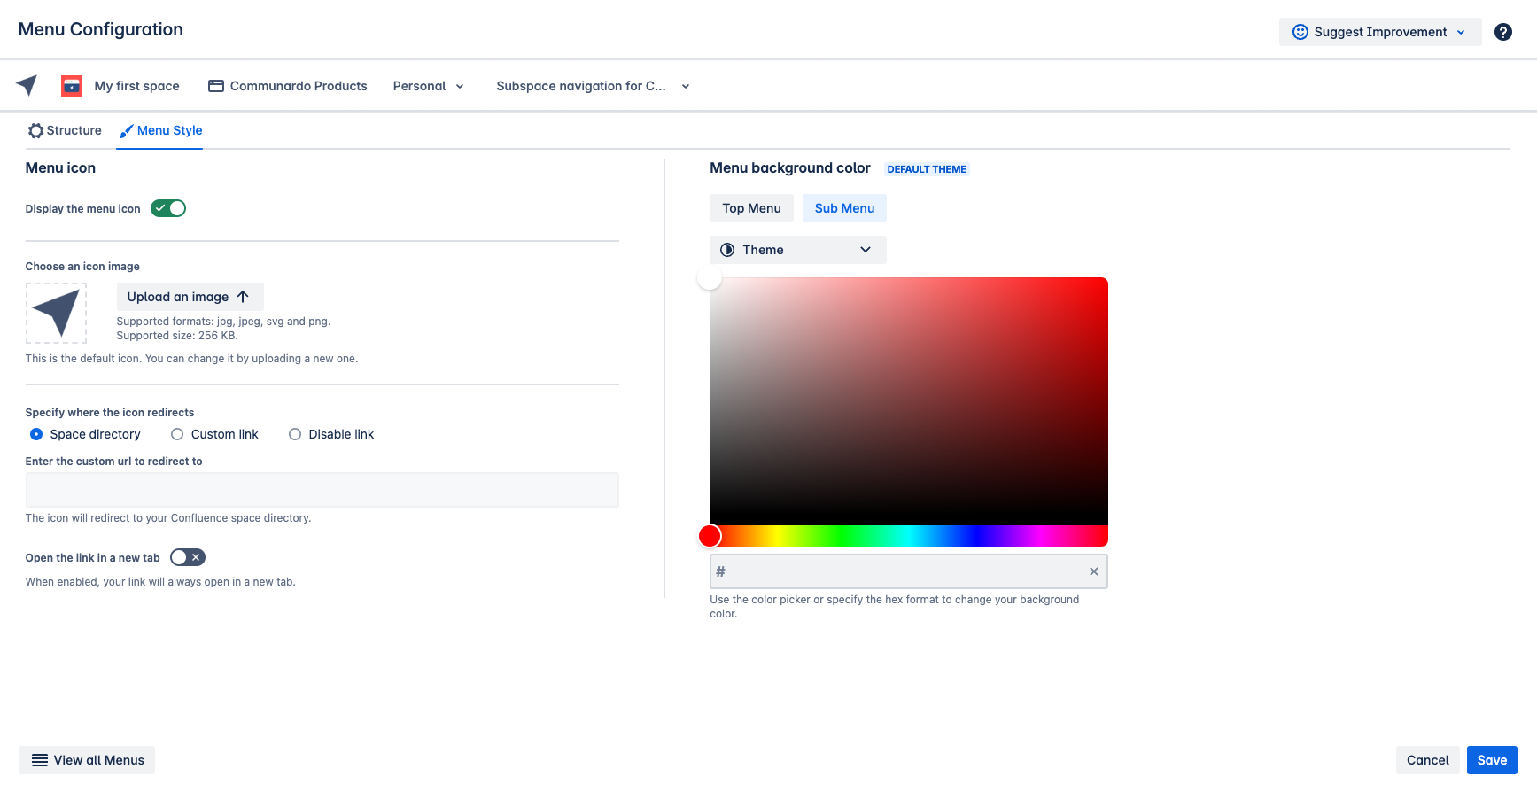Enable Open the link in new tab
This screenshot has height=792, width=1537.
point(188,557)
